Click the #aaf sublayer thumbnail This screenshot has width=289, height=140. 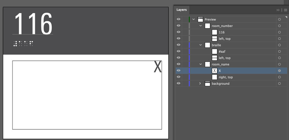pos(215,51)
